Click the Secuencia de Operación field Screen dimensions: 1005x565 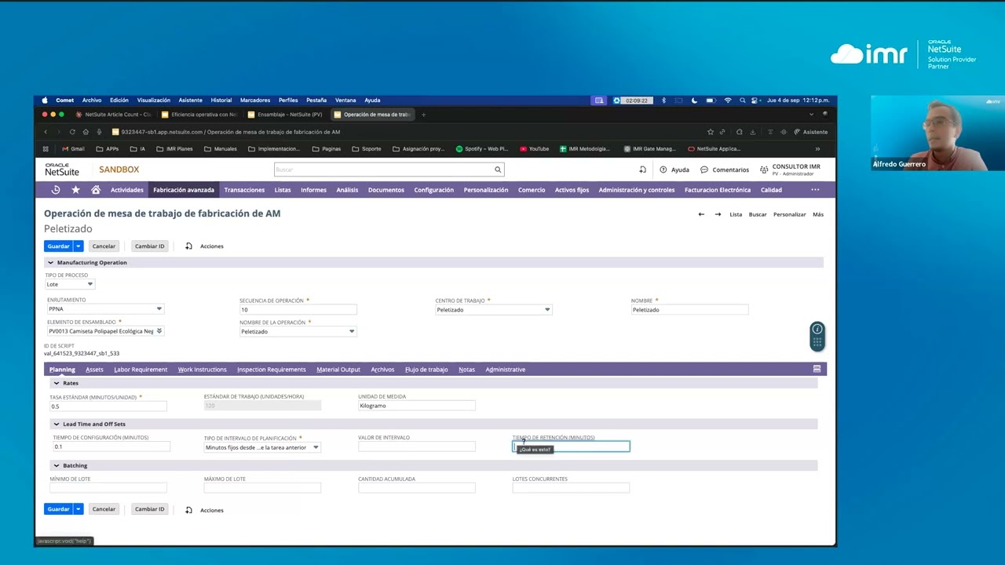click(x=298, y=310)
